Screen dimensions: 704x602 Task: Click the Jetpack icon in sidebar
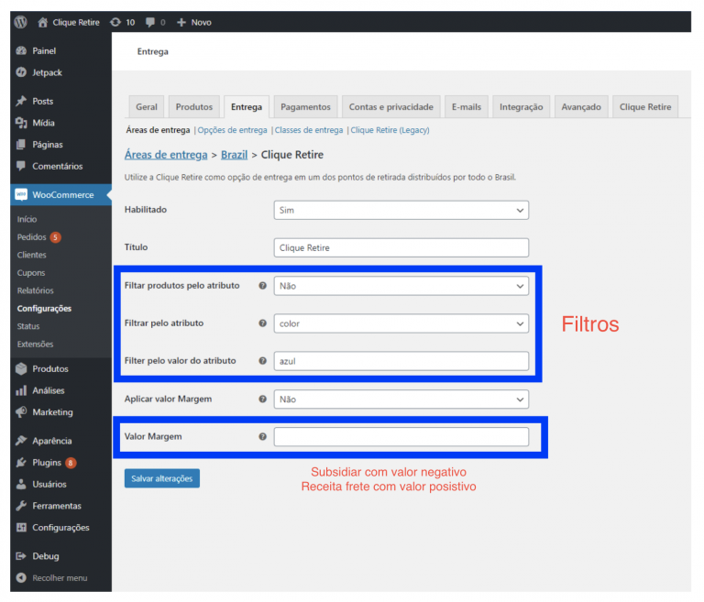[21, 72]
